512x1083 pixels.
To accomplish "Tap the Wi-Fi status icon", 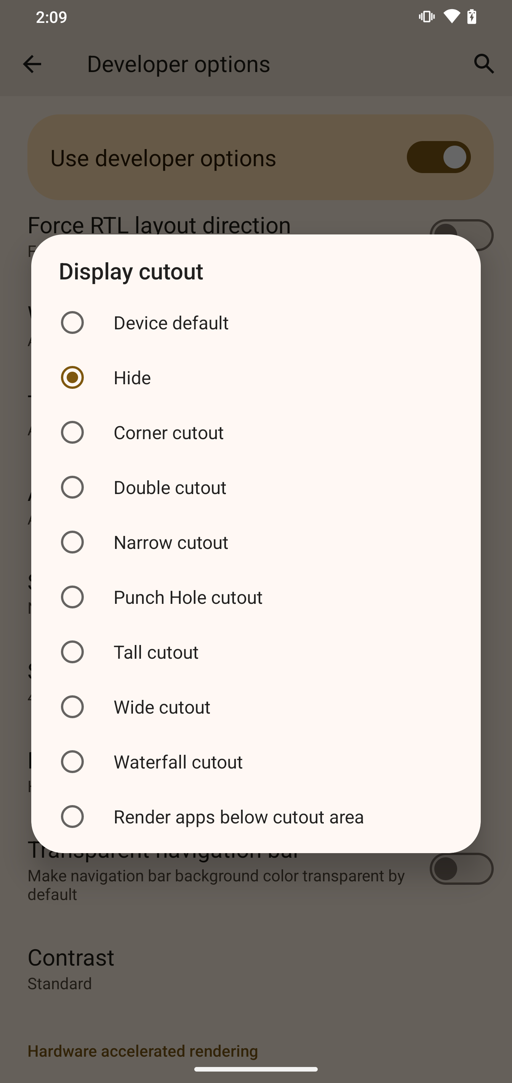I will tap(451, 17).
